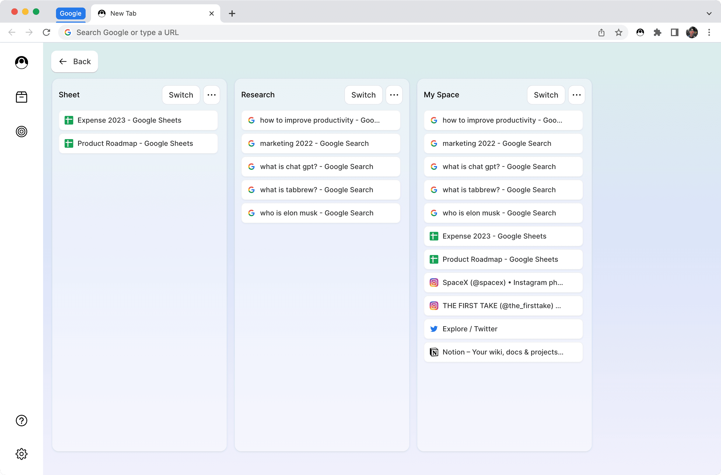Screen dimensions: 721x475
Task: Select the target/focus icon in sidebar
Action: coord(21,131)
